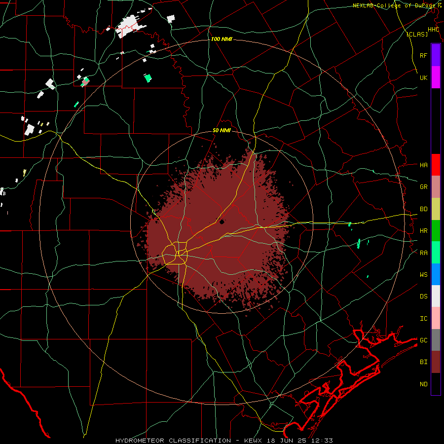Click the '50 NMI' range ring label
The image size is (444, 444).
pyautogui.click(x=222, y=131)
